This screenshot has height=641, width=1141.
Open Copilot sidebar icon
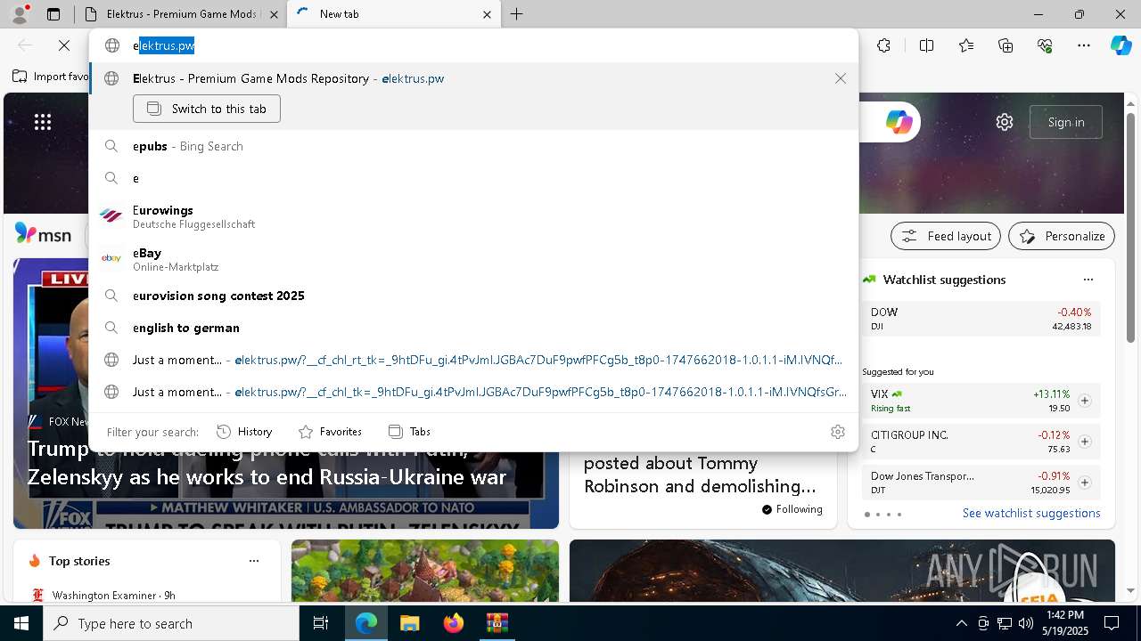pyautogui.click(x=1120, y=45)
